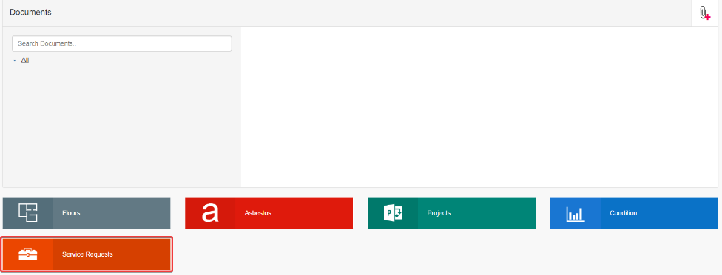Click the Condition bar-chart icon

(575, 214)
